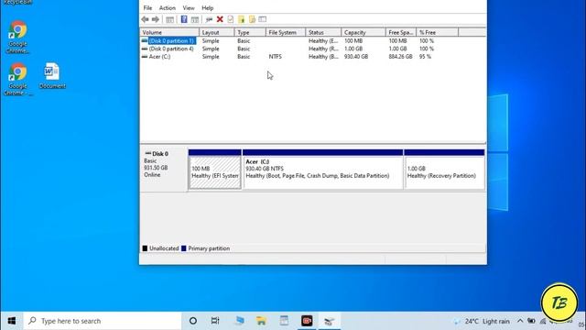This screenshot has width=586, height=330.
Task: Open Help via the blue question-mark icon
Action: pyautogui.click(x=184, y=19)
